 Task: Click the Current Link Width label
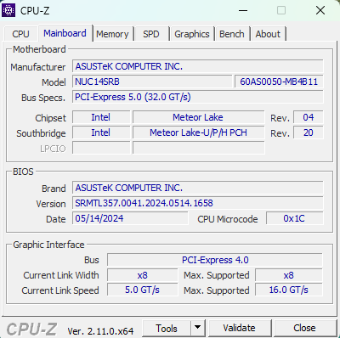[61, 275]
